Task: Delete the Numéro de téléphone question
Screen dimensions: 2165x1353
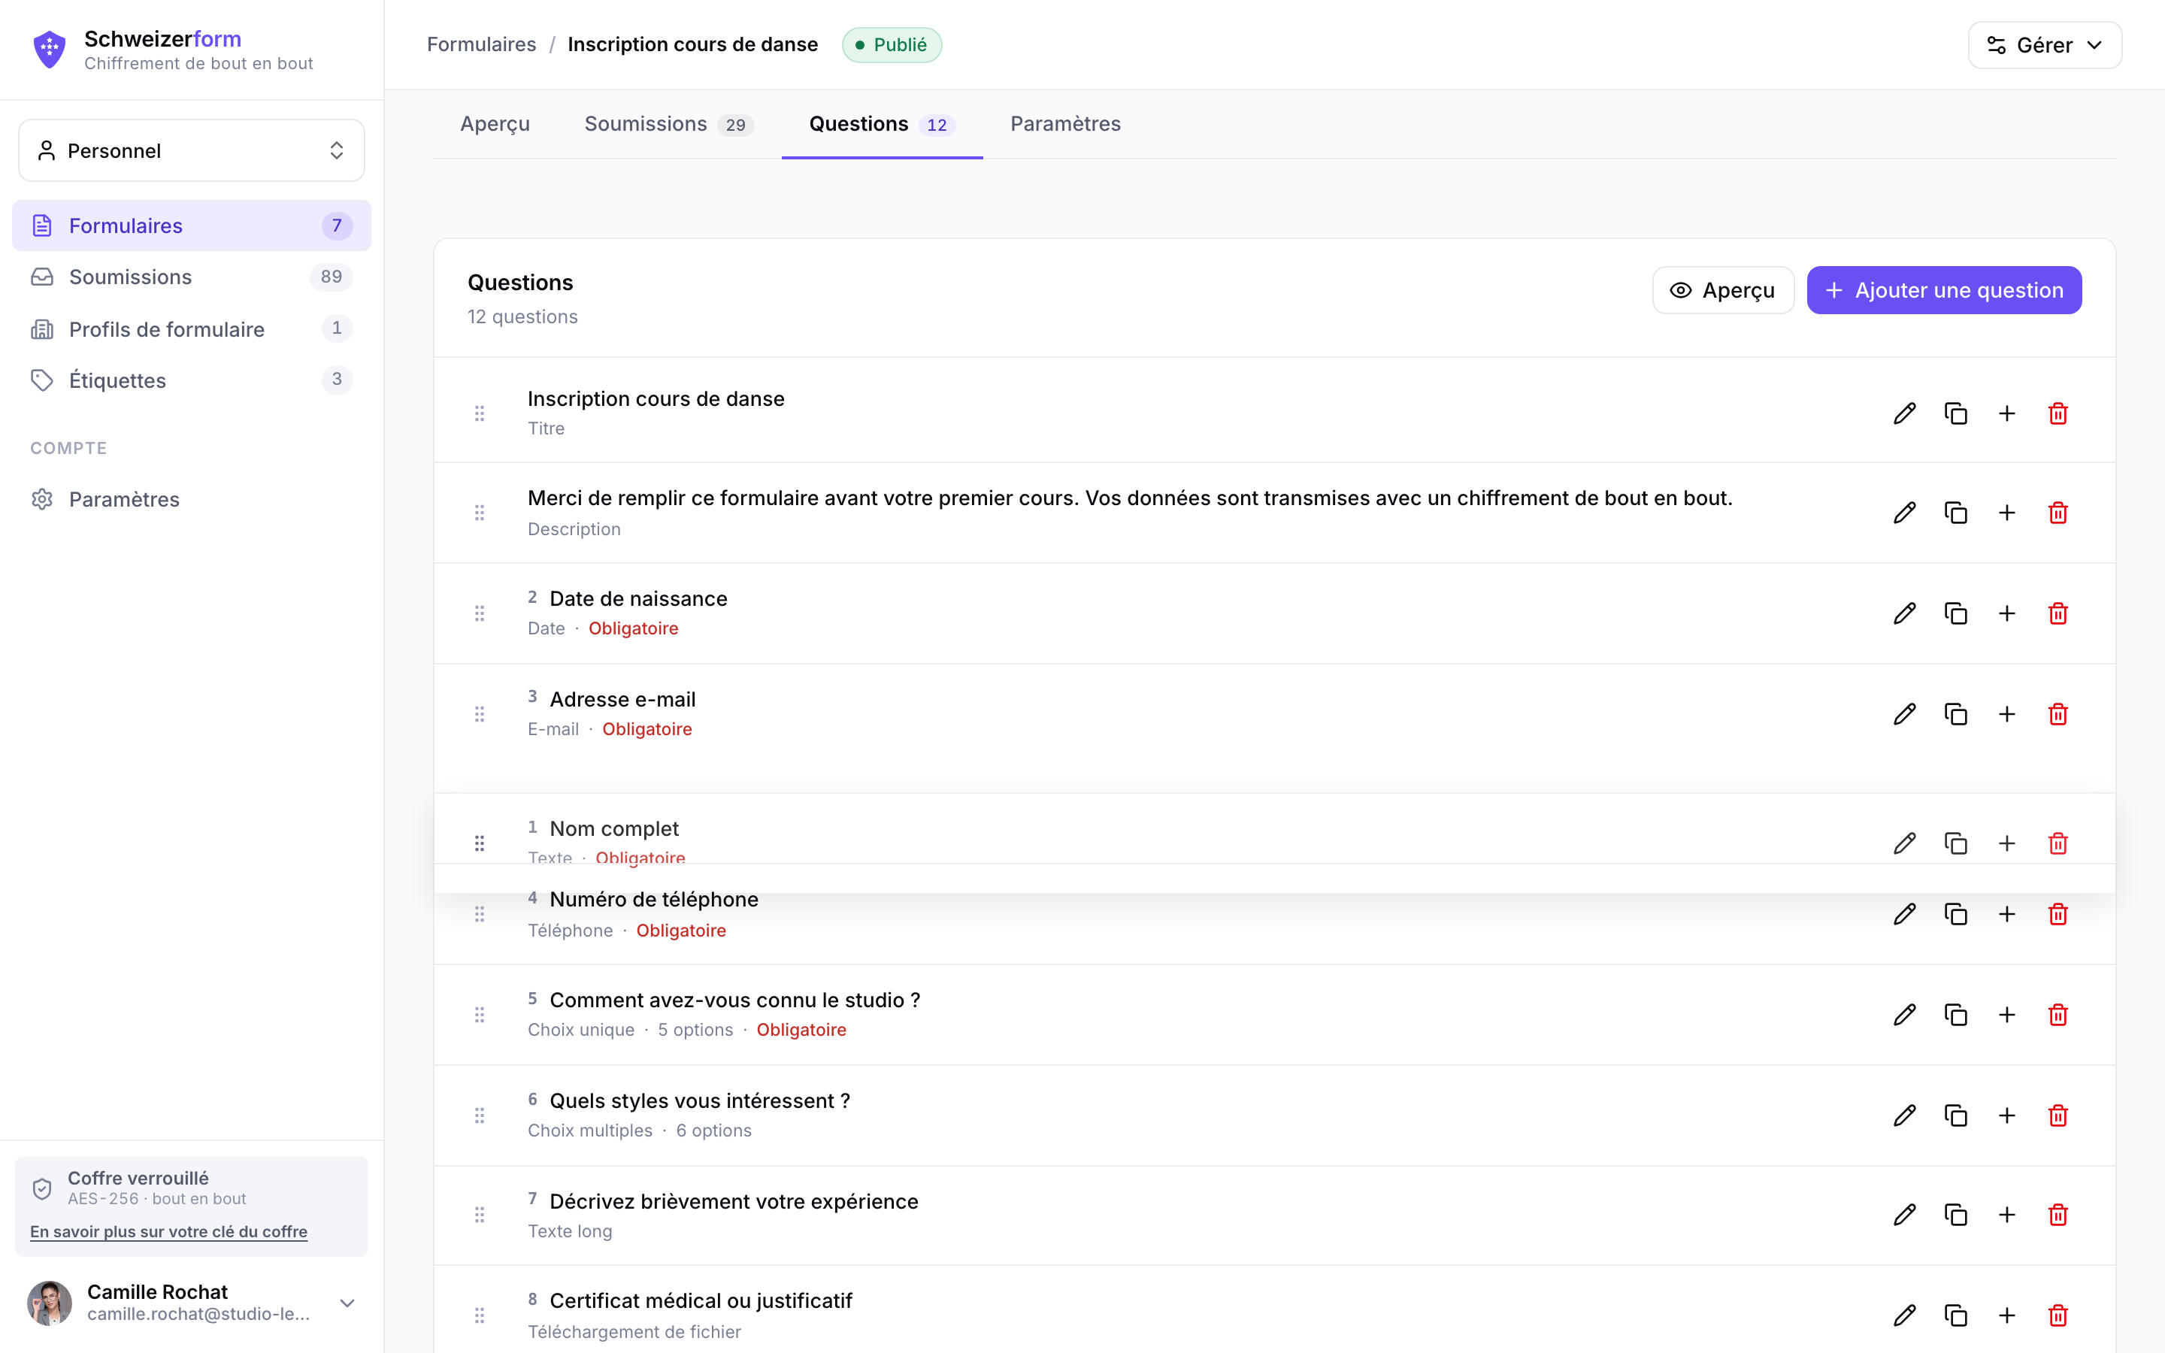Action: tap(2058, 913)
